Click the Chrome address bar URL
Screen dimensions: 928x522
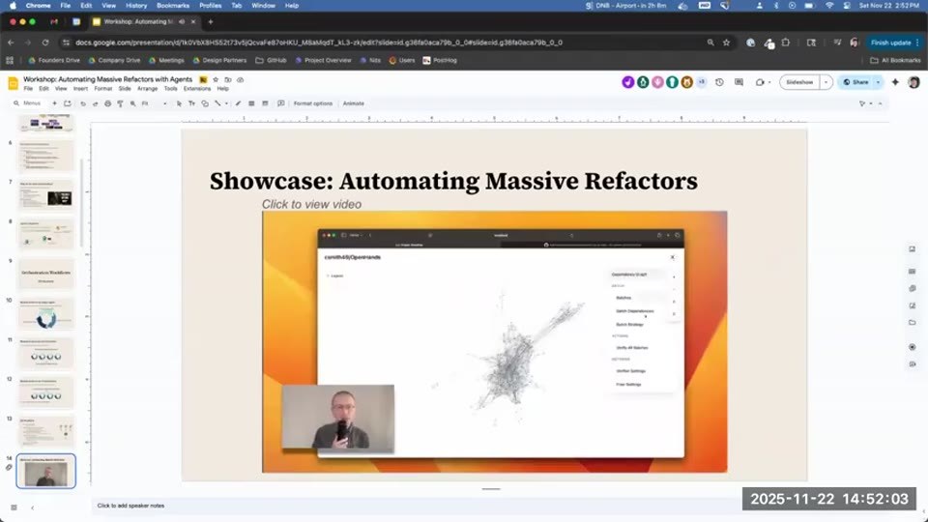click(x=318, y=43)
